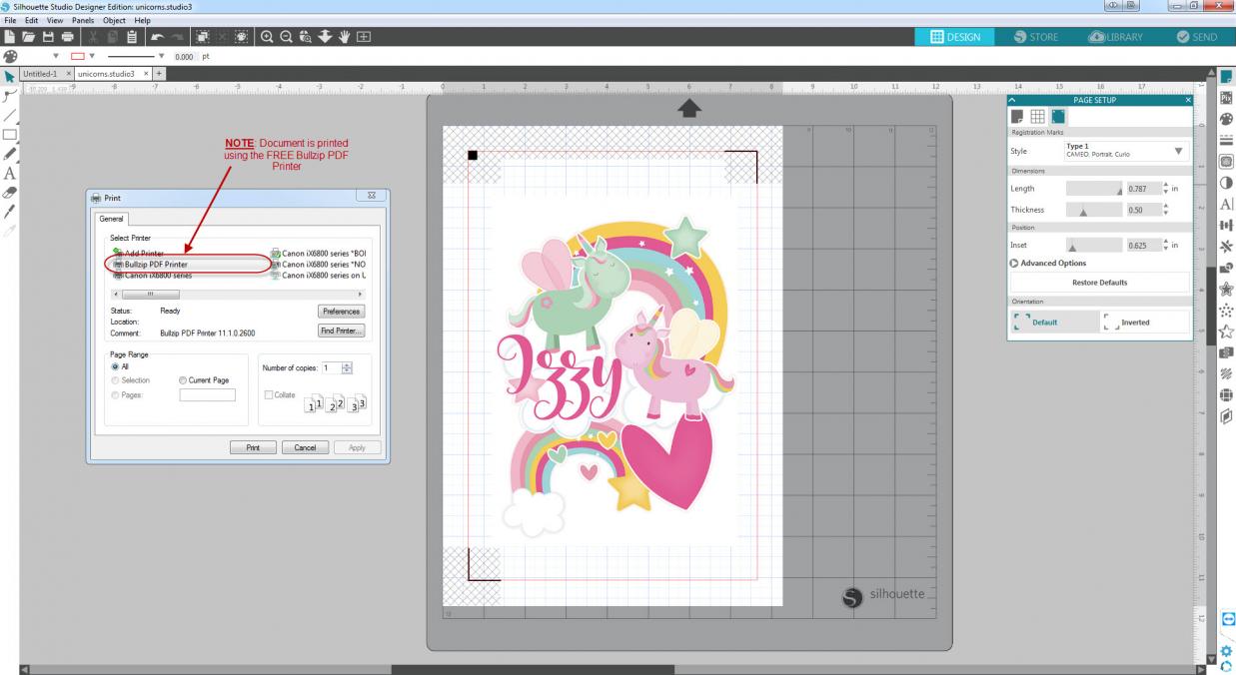Click the fill color palette icon

(x=11, y=56)
